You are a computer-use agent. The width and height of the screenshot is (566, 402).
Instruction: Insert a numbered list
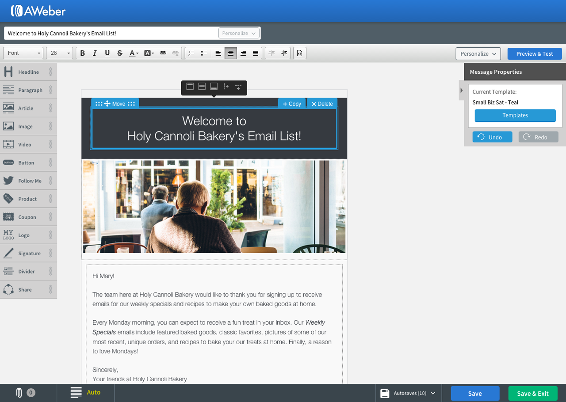pos(191,53)
